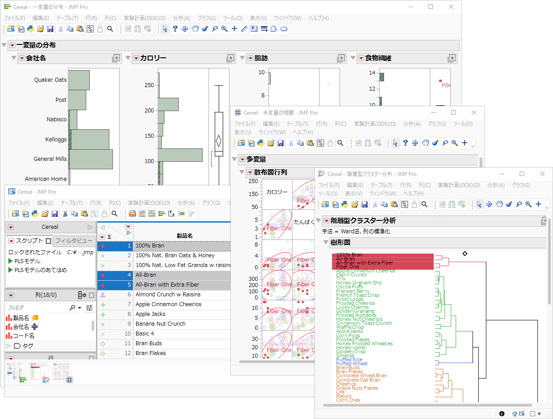Open red triangle menu for 会社名
Image resolution: width=553 pixels, height=419 pixels.
click(x=22, y=58)
